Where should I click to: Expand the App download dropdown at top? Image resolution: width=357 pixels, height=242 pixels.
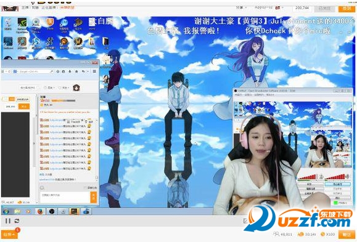264,8
